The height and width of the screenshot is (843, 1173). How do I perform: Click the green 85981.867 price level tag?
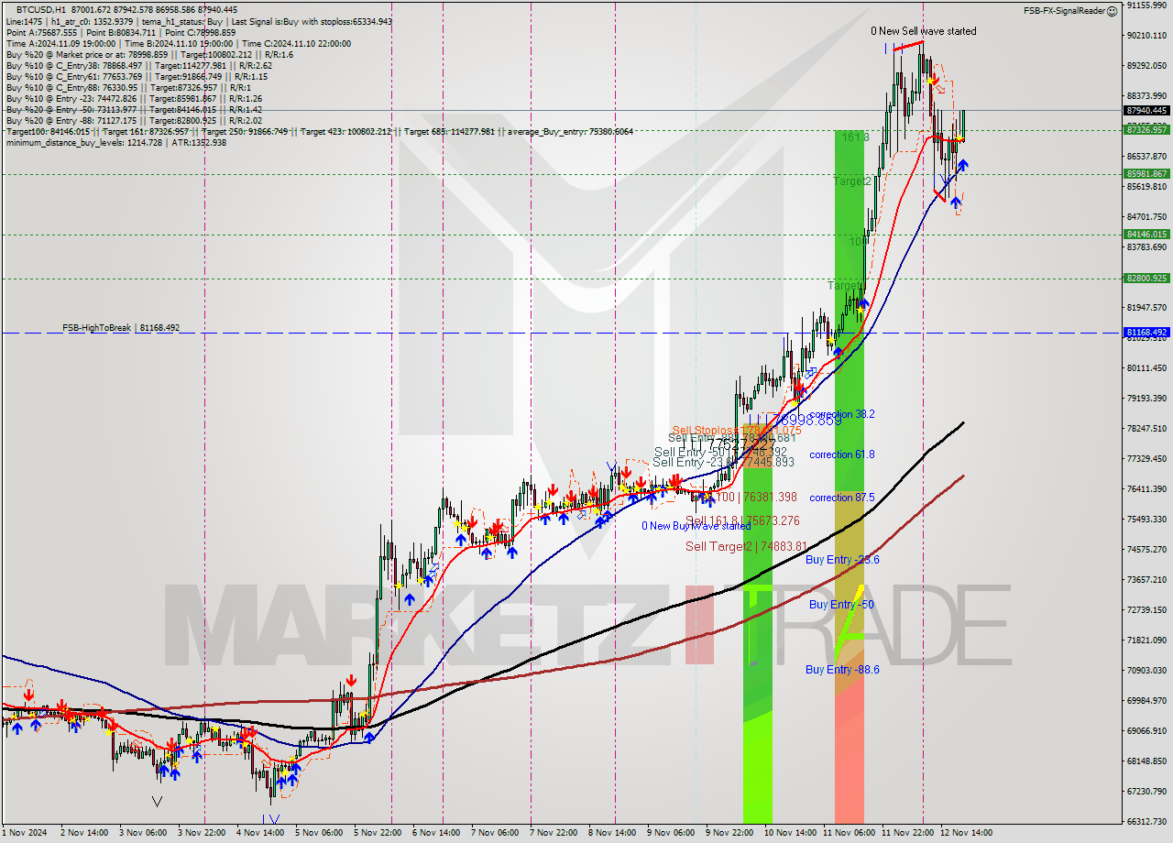point(1146,174)
